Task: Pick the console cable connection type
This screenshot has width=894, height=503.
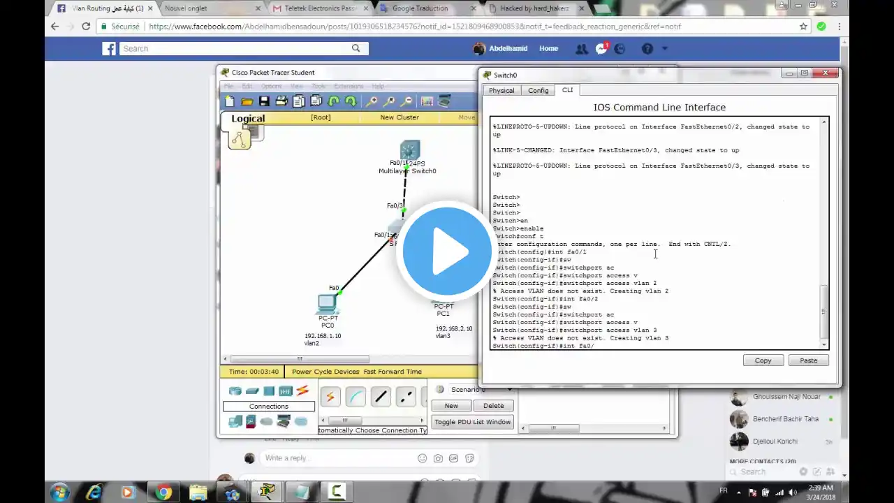Action: 356,398
